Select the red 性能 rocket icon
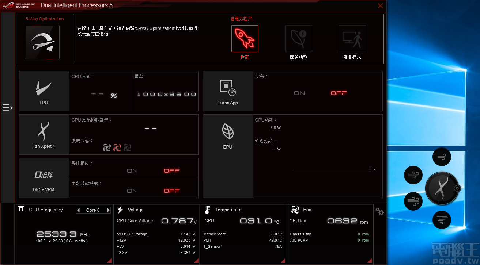480x265 pixels. click(245, 38)
